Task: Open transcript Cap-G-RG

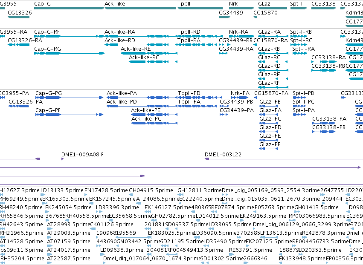Action: (69, 53)
